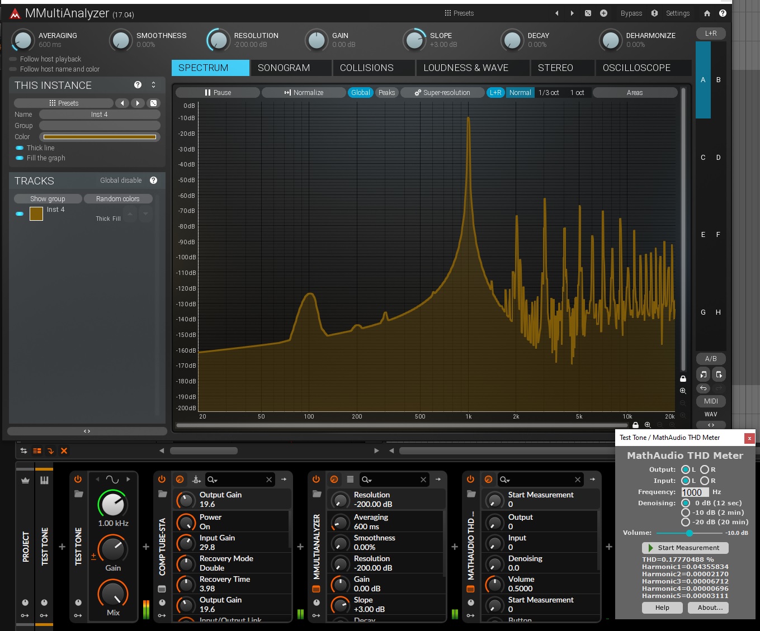Open Comp Tube-STA parameter search dropdown
760x631 pixels.
213,480
